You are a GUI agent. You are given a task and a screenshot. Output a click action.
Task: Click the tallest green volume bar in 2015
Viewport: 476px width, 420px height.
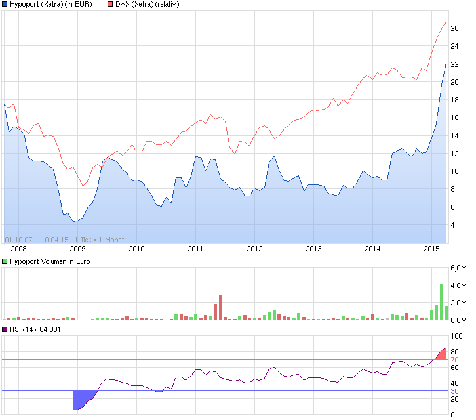(x=441, y=301)
